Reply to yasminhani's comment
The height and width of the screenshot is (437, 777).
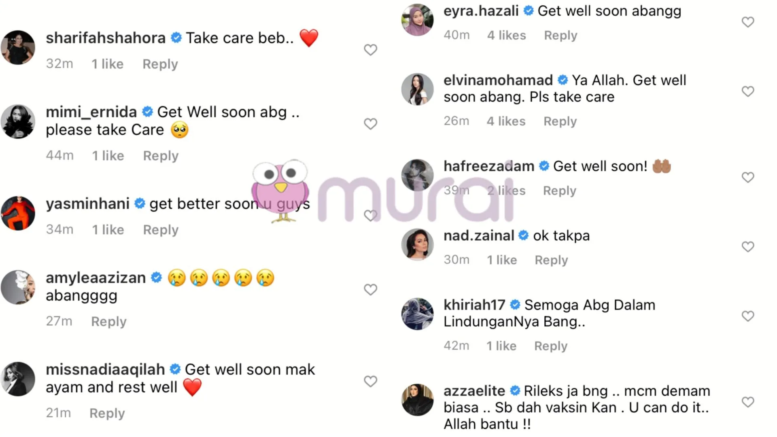[161, 230]
